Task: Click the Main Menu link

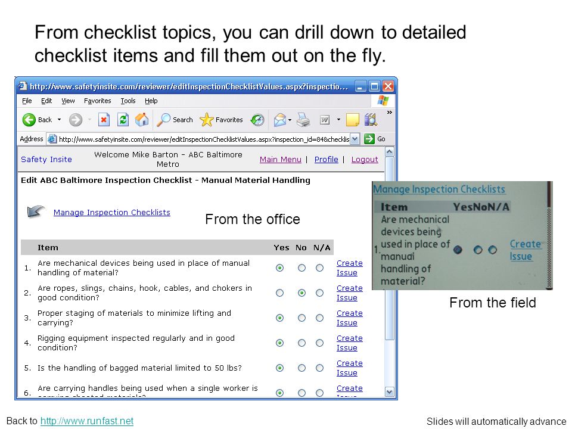Action: pyautogui.click(x=281, y=160)
